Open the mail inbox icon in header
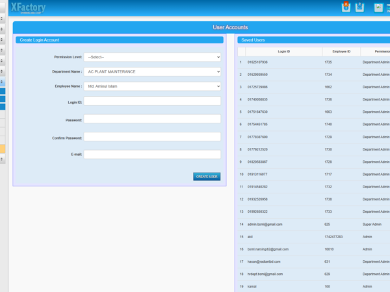Viewport: 390px width, 292px height. [x=359, y=7]
